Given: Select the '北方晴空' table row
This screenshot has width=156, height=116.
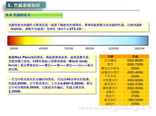Looking at the screenshot, I should tap(124, 60).
